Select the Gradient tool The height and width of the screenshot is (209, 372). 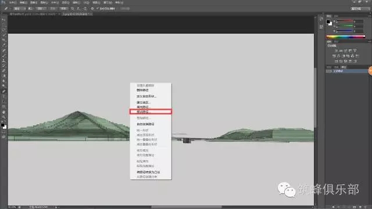coord(3,76)
